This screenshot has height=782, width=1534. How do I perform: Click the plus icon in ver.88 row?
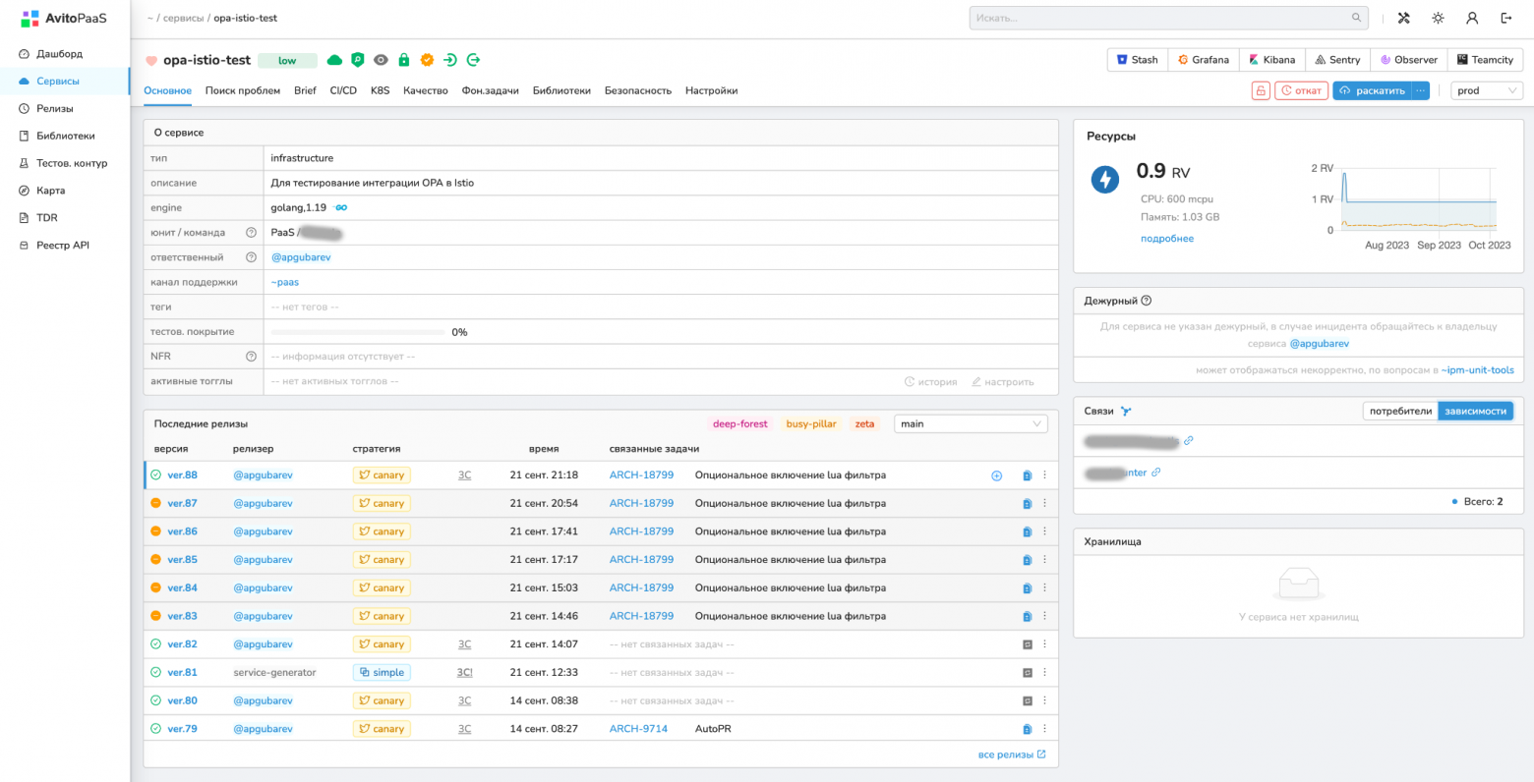(996, 475)
